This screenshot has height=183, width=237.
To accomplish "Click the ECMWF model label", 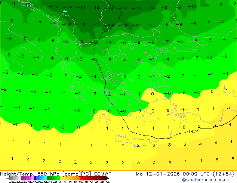I will (103, 174).
